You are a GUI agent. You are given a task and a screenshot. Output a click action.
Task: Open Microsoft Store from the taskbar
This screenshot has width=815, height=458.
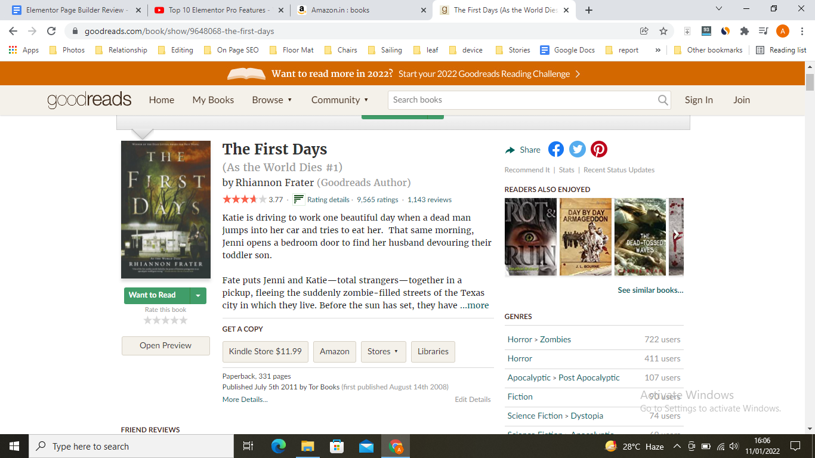(x=337, y=446)
